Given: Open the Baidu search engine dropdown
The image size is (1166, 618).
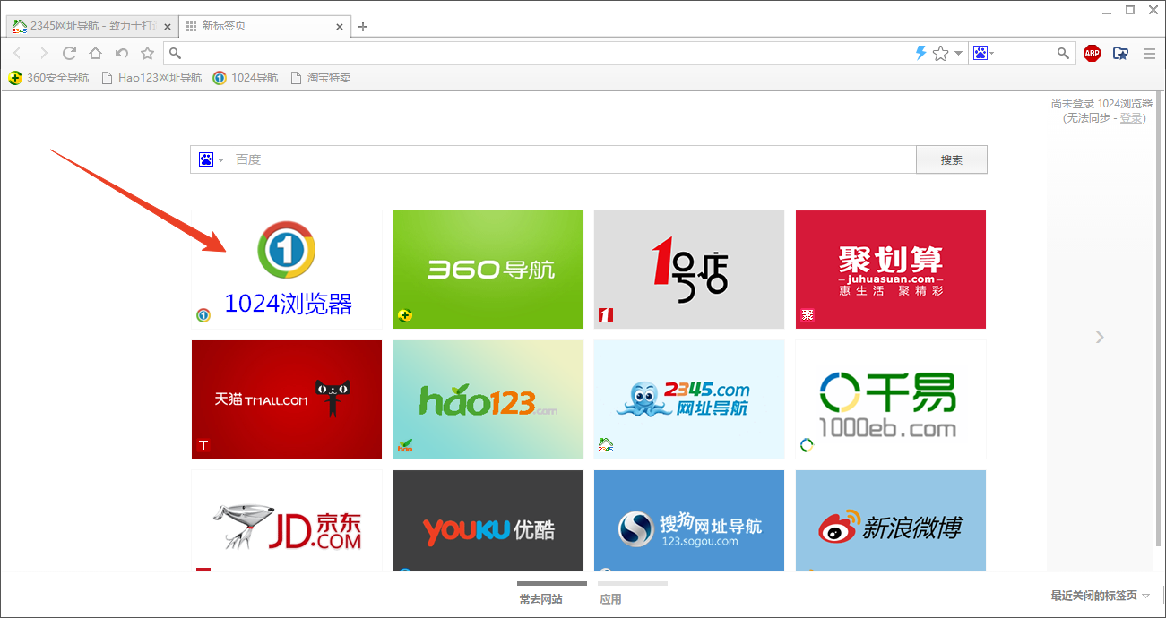Looking at the screenshot, I should (x=212, y=159).
